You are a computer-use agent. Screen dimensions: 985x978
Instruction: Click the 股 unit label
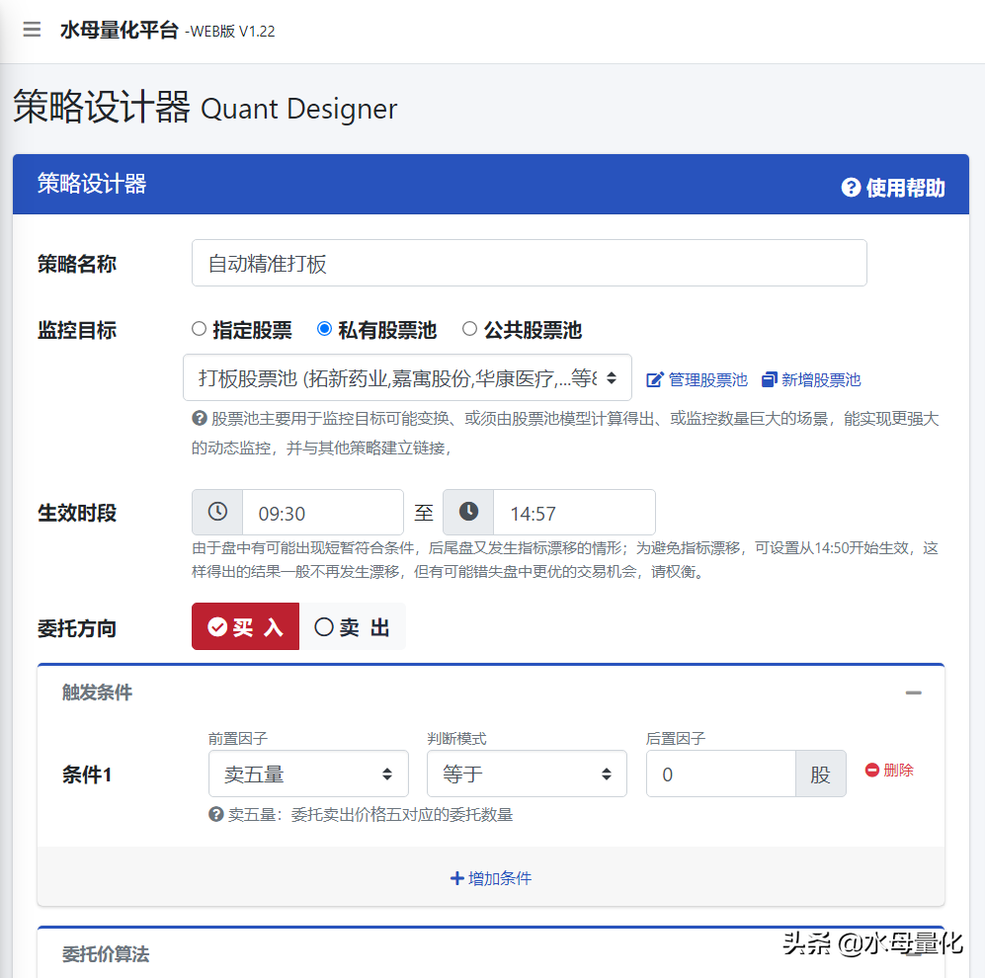pos(820,774)
